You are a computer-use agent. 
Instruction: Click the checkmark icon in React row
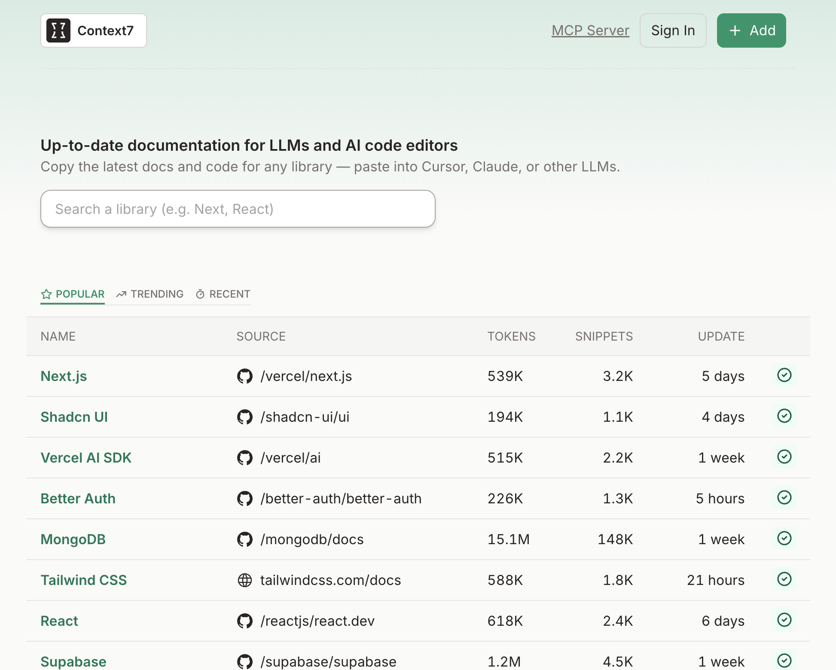tap(784, 620)
